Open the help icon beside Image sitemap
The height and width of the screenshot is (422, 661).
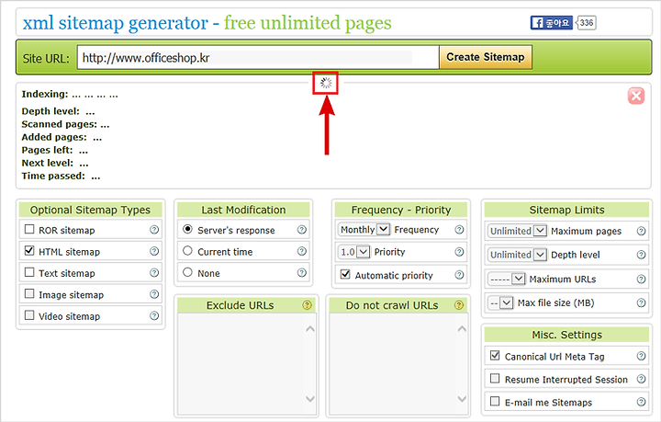click(x=154, y=294)
